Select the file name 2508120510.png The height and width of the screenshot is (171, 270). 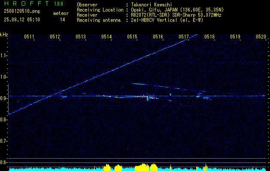click(22, 12)
